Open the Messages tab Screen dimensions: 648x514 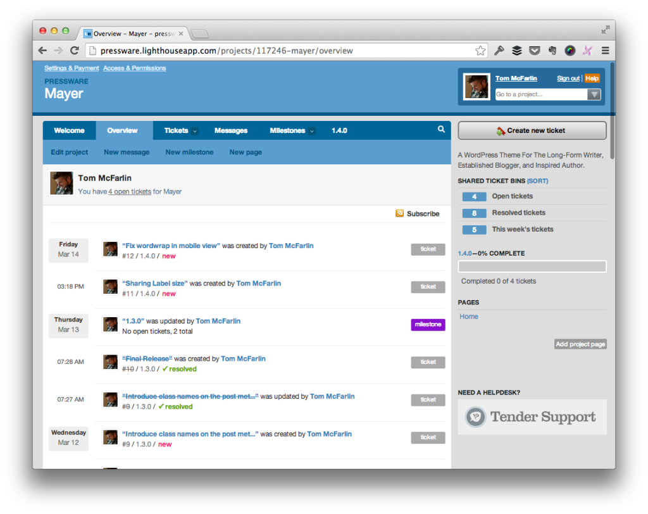tap(231, 130)
